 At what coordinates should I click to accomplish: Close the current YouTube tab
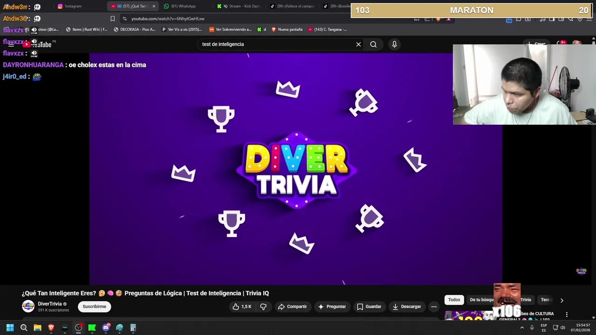tap(154, 6)
